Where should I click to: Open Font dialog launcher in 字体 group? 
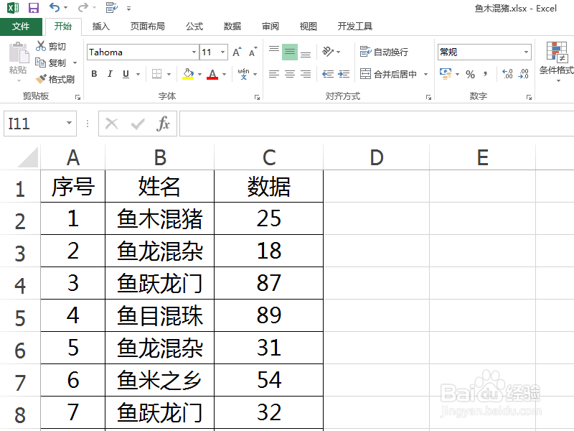[x=257, y=97]
